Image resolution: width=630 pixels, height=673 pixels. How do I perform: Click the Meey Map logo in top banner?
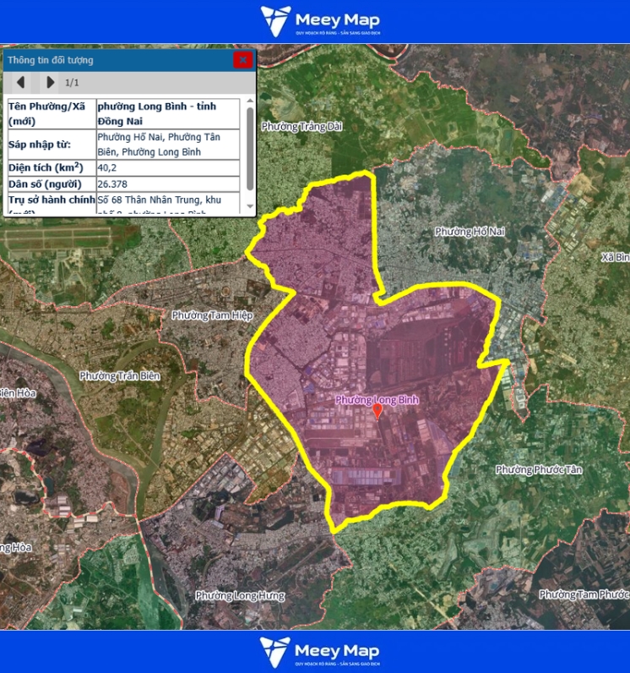point(319,21)
